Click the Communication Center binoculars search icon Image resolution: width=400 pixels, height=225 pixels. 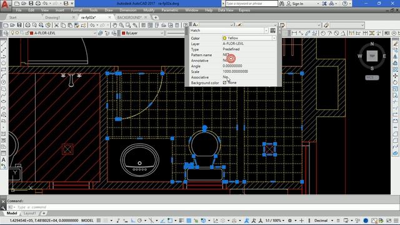coord(282,4)
